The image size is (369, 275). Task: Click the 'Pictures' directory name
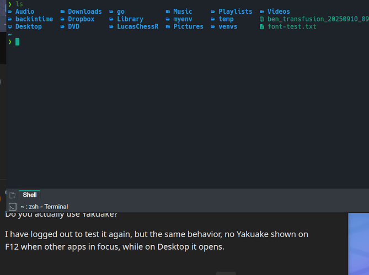pos(188,26)
